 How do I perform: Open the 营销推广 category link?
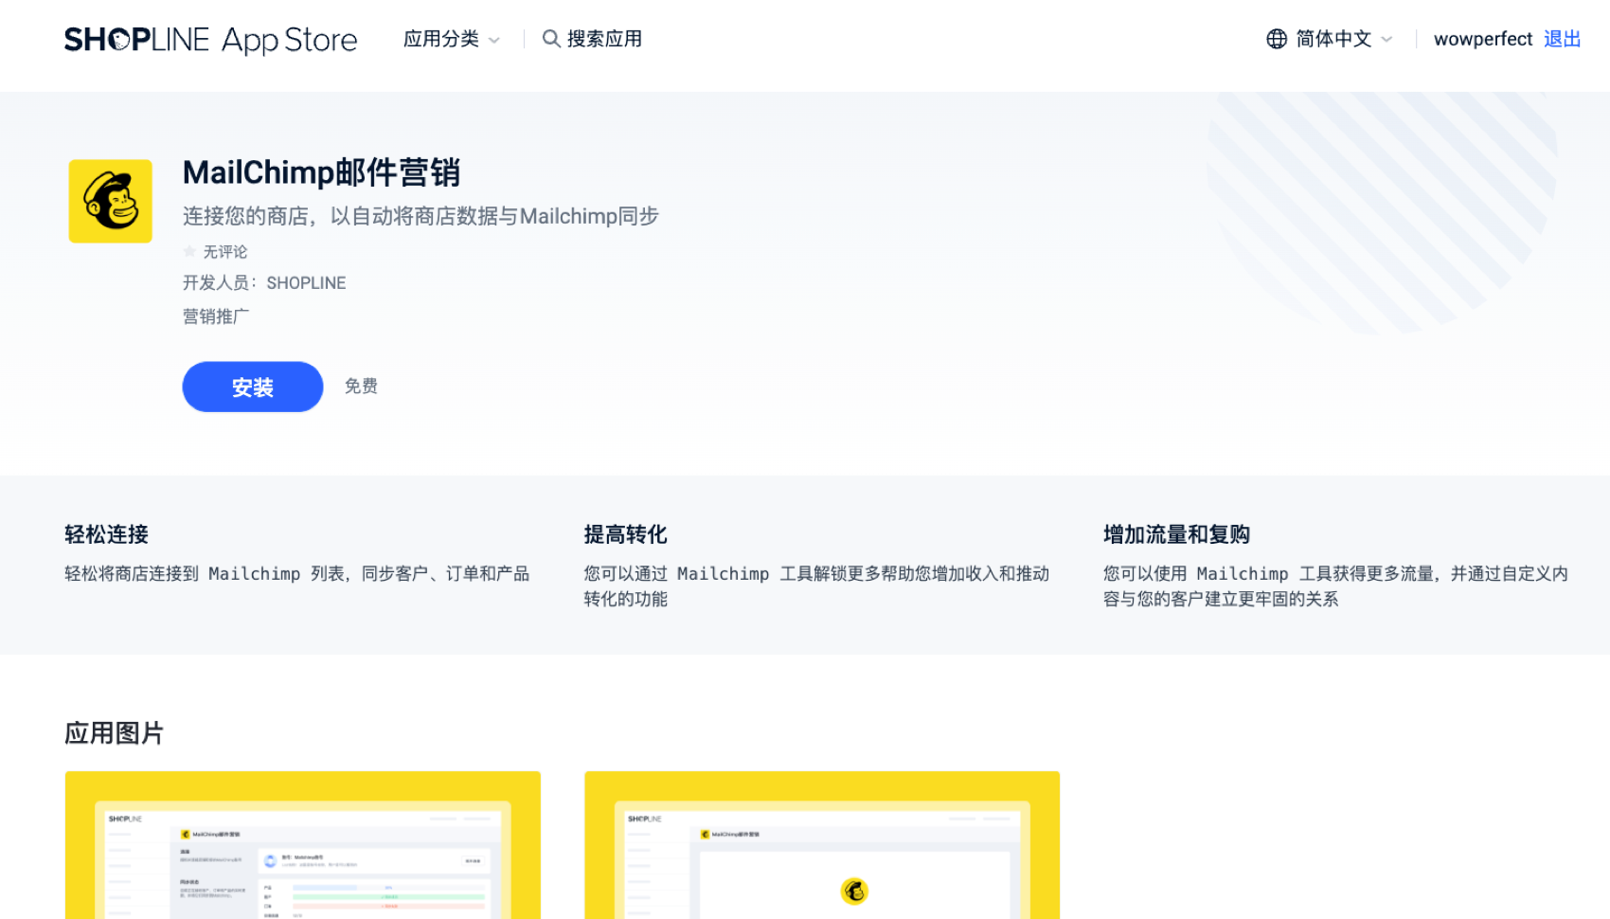tap(216, 316)
